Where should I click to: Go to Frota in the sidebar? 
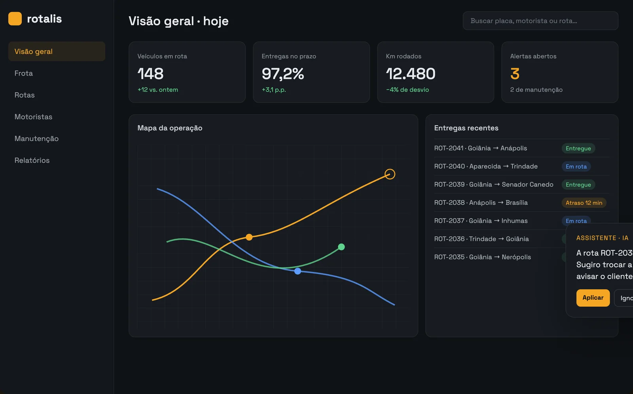57,73
